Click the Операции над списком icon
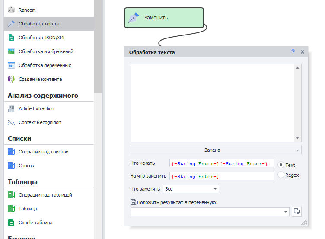Viewport: 325px width, 239px height. point(11,152)
